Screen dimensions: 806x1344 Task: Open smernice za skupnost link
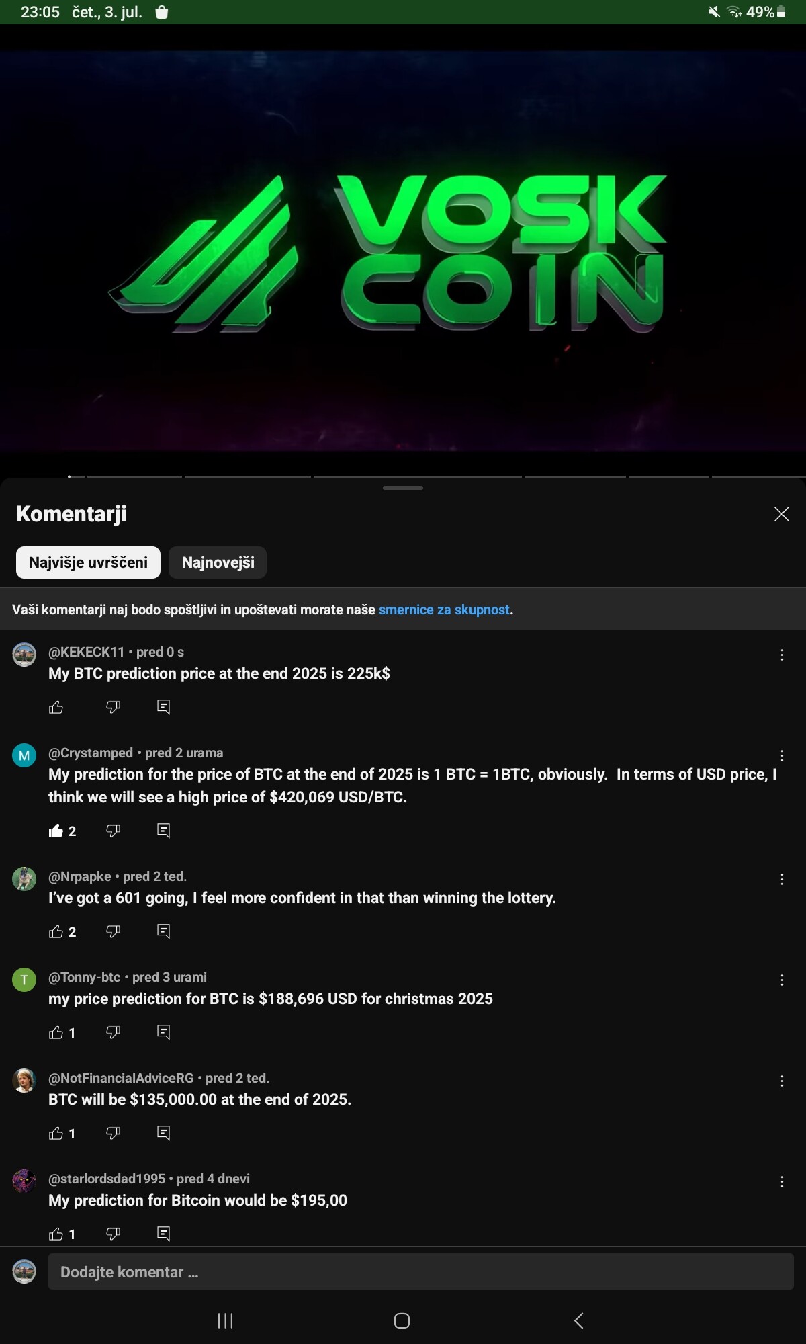tap(444, 610)
